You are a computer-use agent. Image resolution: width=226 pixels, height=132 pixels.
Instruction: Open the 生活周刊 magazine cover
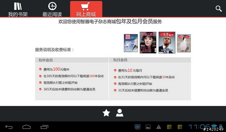pos(167,43)
